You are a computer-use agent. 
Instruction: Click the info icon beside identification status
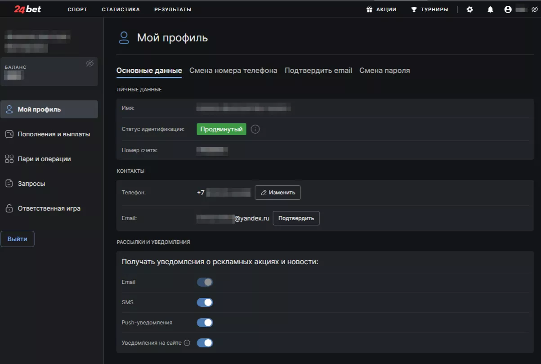coord(255,130)
